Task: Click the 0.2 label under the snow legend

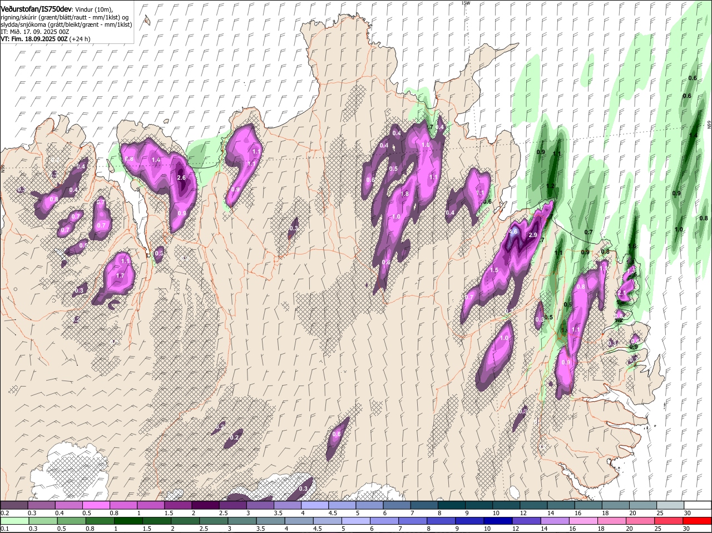Action: pyautogui.click(x=4, y=512)
